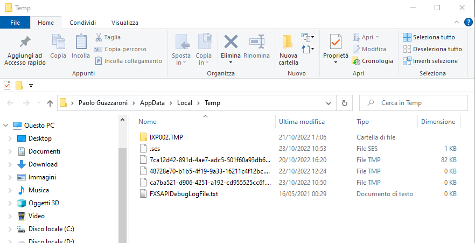The image size is (475, 243).
Task: Click the Incolla paste button
Action: [81, 47]
